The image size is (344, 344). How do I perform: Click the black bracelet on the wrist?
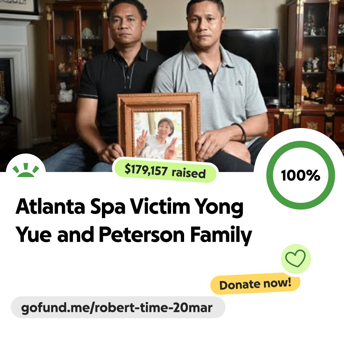(x=241, y=132)
